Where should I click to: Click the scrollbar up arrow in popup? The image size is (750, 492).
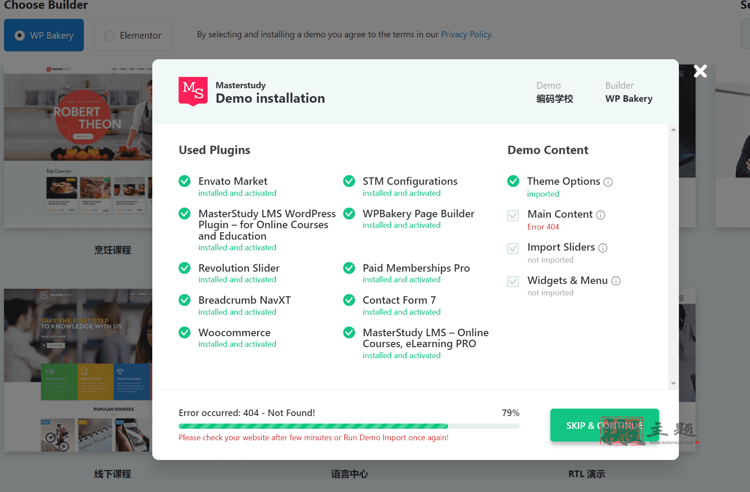pos(673,129)
